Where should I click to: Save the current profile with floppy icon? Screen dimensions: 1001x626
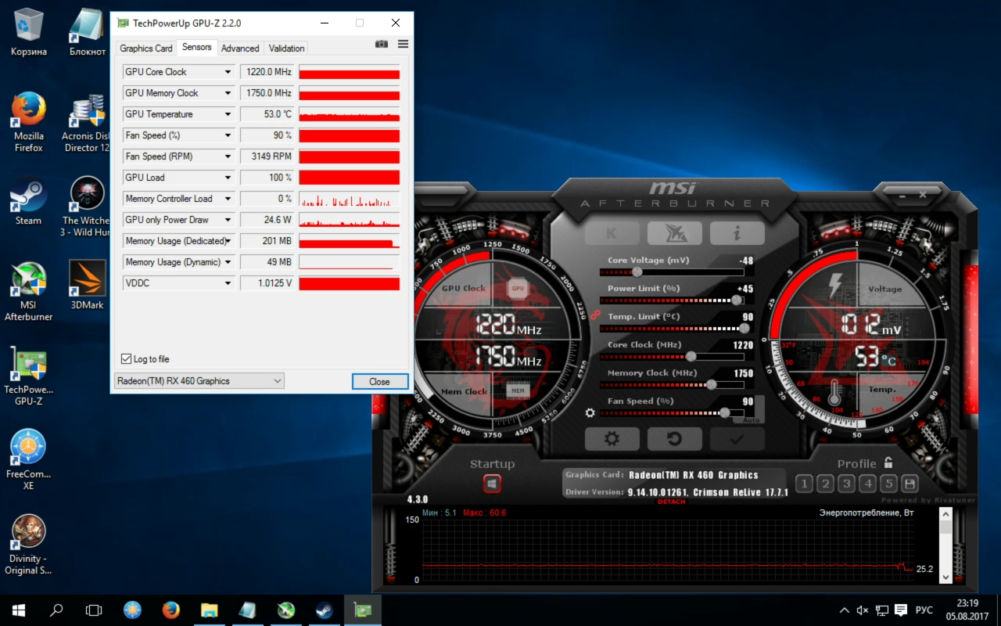(910, 484)
